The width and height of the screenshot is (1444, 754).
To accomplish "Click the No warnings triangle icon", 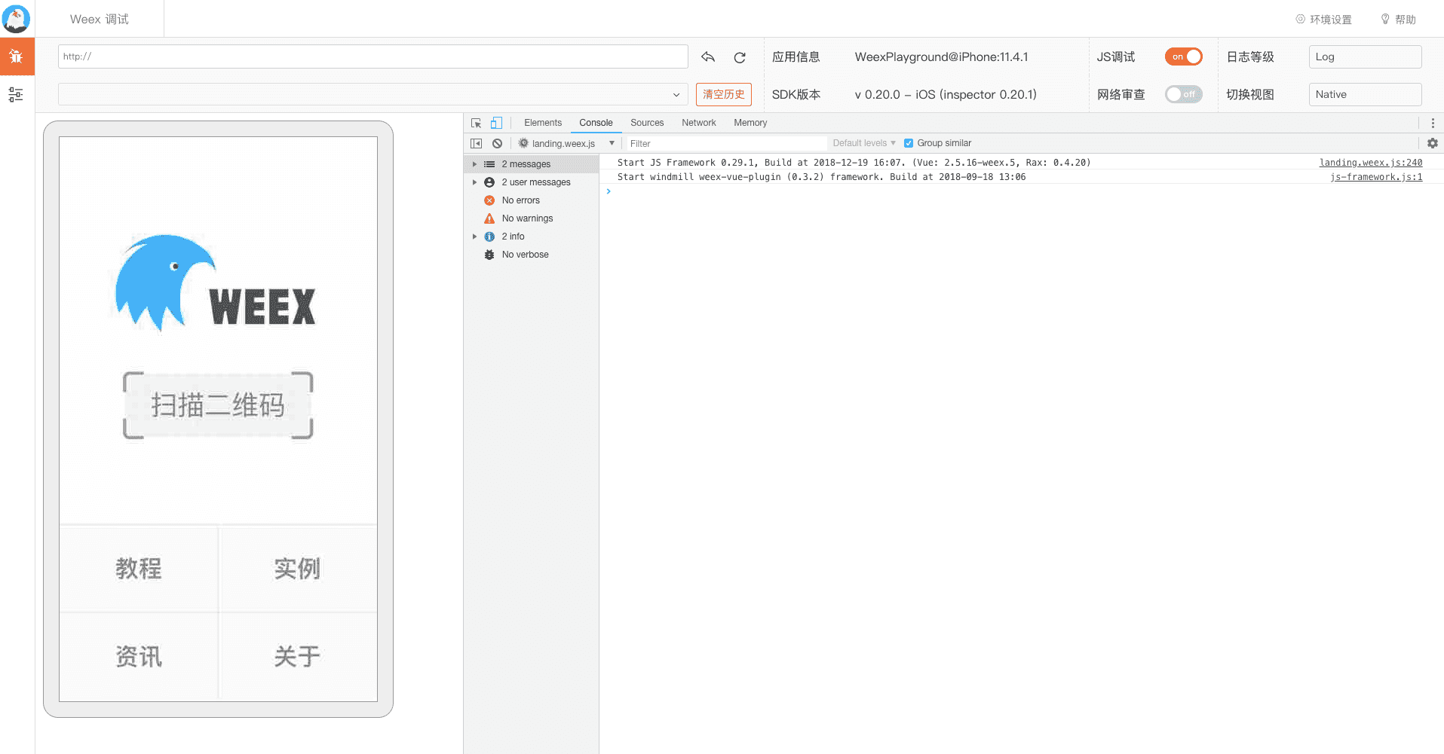I will [x=489, y=218].
